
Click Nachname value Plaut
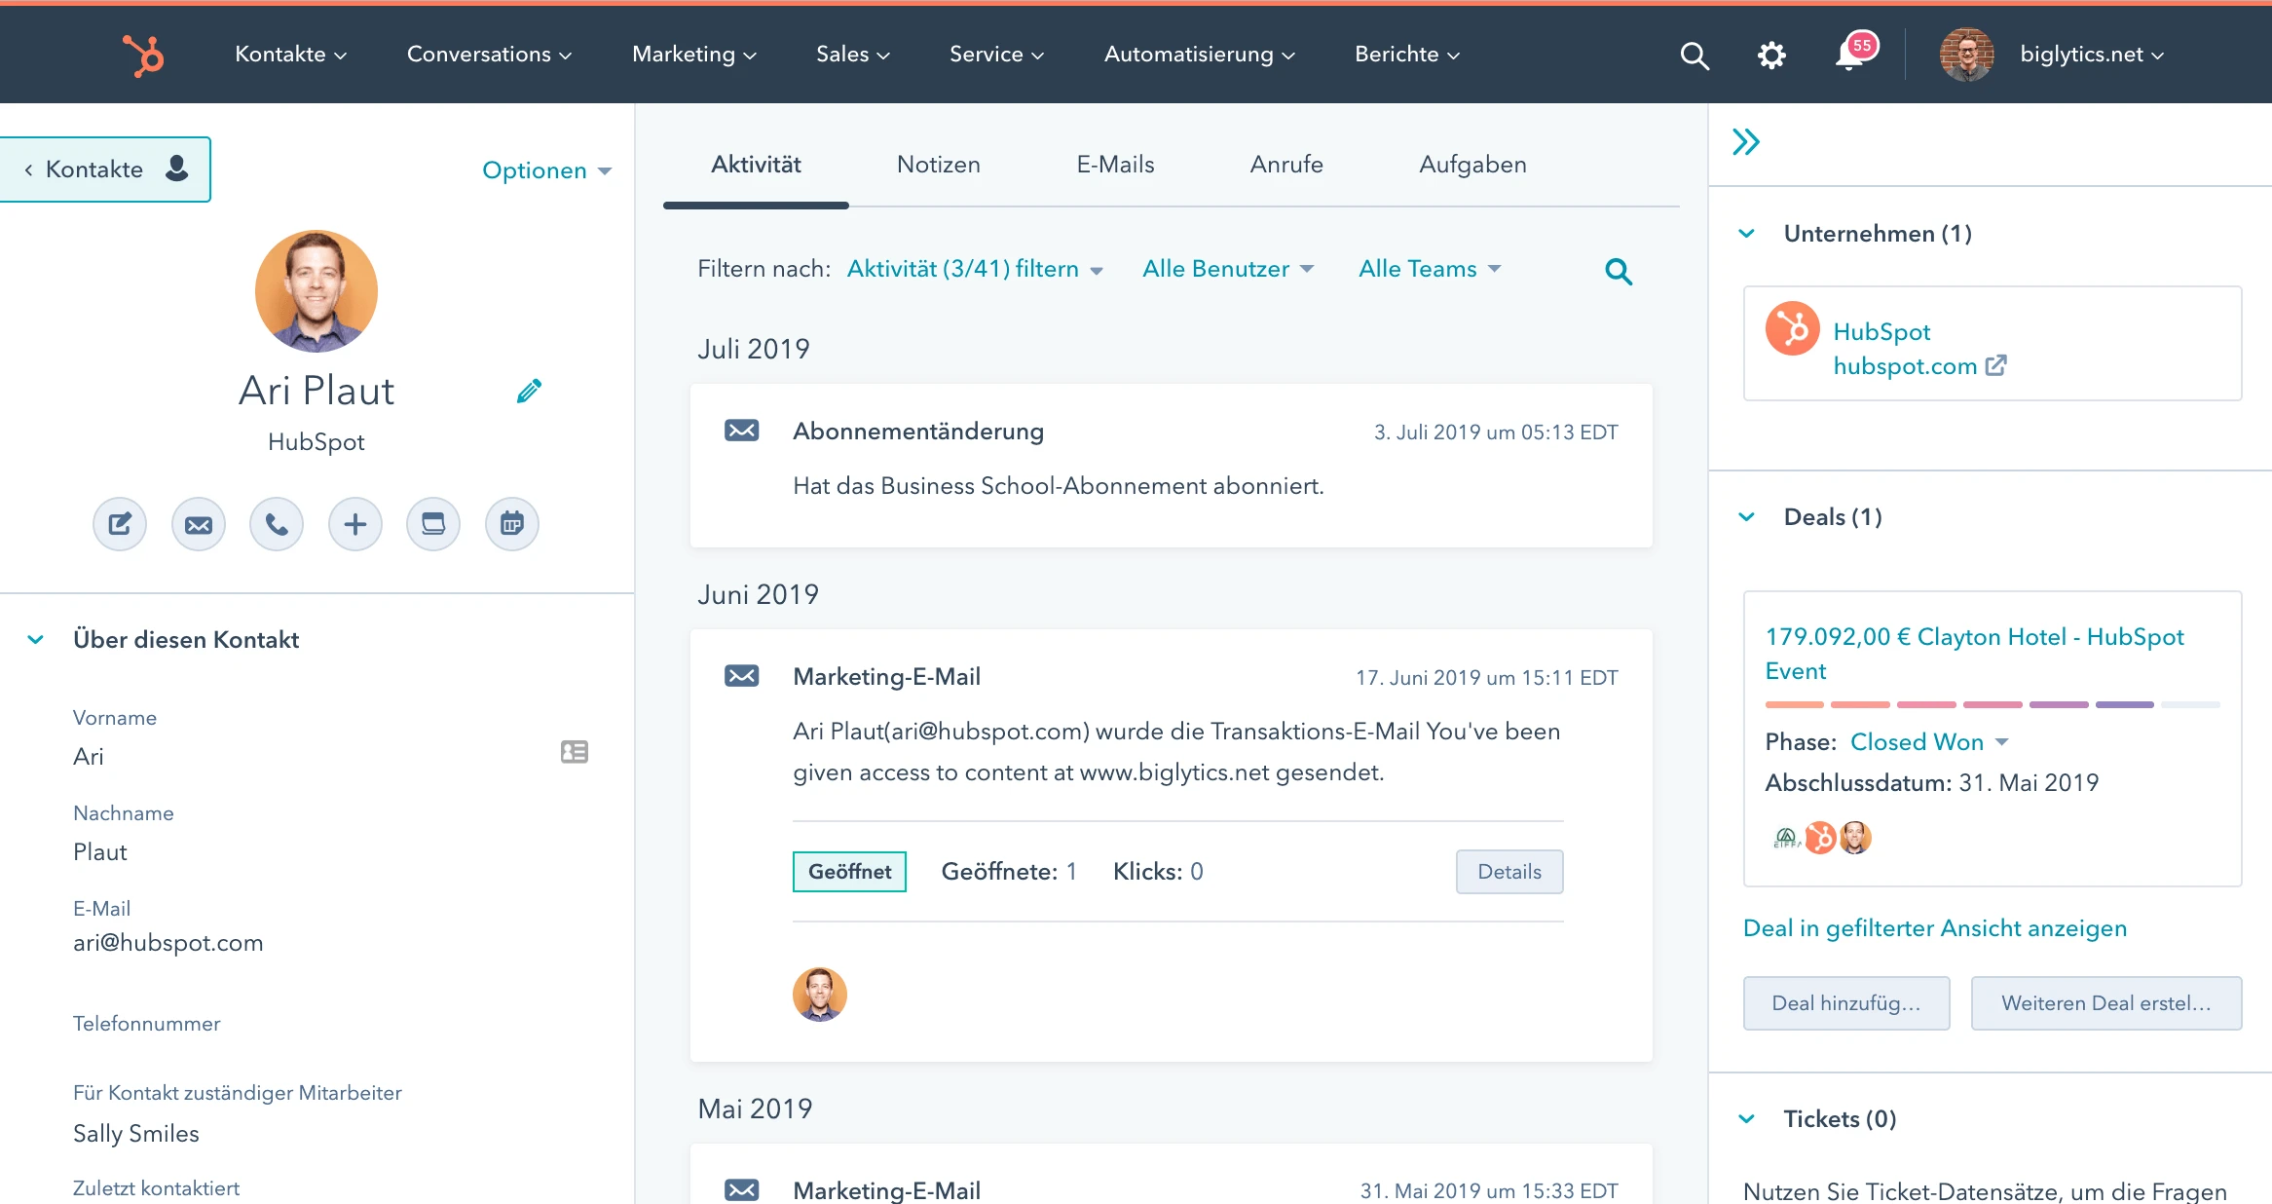coord(100,852)
